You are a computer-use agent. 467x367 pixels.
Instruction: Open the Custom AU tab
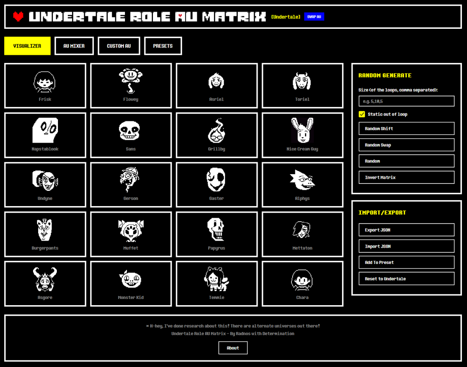tap(119, 46)
